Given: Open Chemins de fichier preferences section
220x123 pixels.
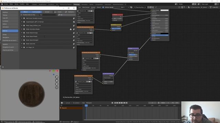Looking at the screenshot, I should pyautogui.click(x=10, y=50).
